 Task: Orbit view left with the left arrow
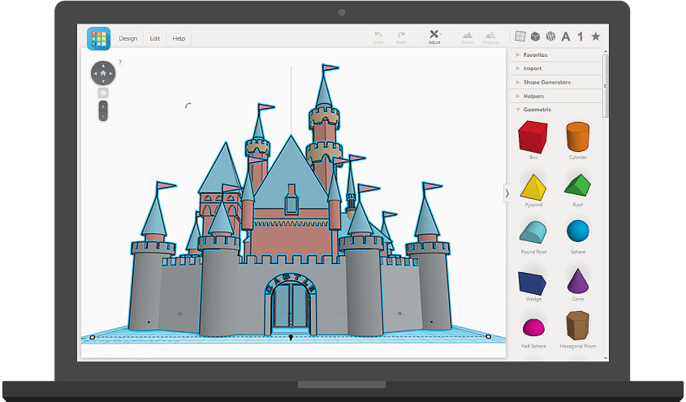click(95, 73)
